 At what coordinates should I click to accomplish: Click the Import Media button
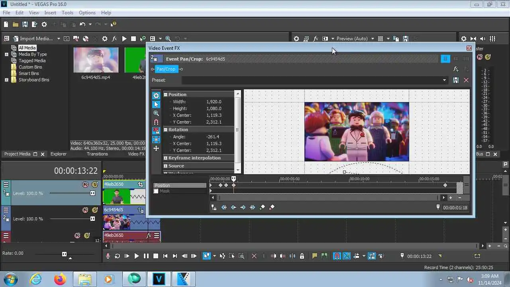click(32, 39)
